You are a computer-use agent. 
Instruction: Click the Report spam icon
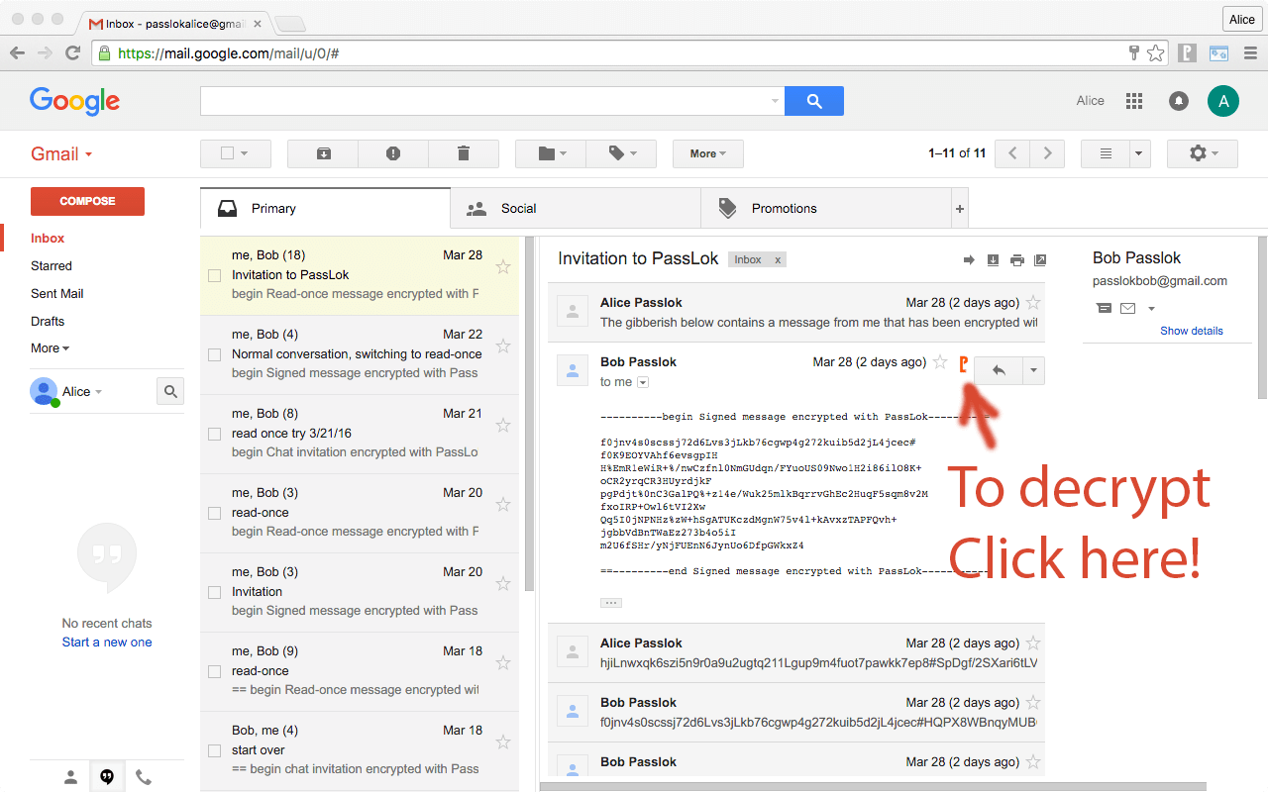coord(393,153)
